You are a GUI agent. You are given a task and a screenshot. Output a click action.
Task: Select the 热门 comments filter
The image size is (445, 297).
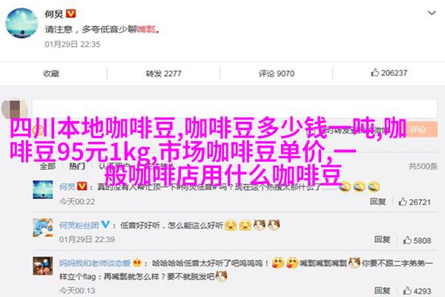[x=77, y=166]
